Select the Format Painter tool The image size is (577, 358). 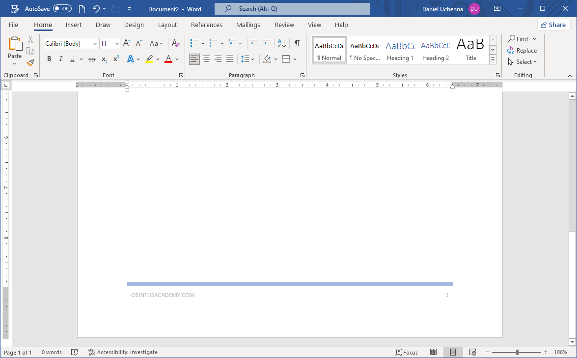(30, 62)
